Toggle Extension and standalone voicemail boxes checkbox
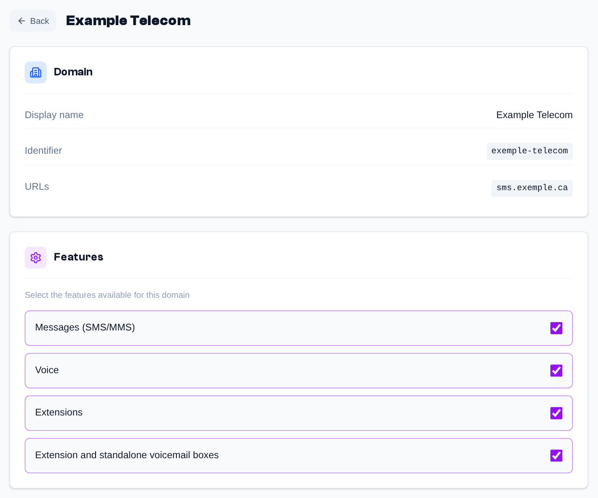The image size is (598, 498). coord(556,456)
